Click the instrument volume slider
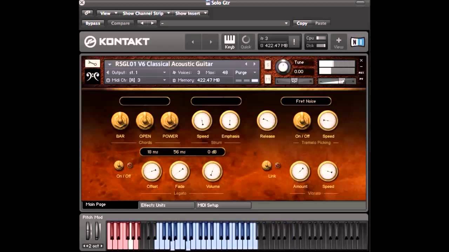 click(x=337, y=81)
